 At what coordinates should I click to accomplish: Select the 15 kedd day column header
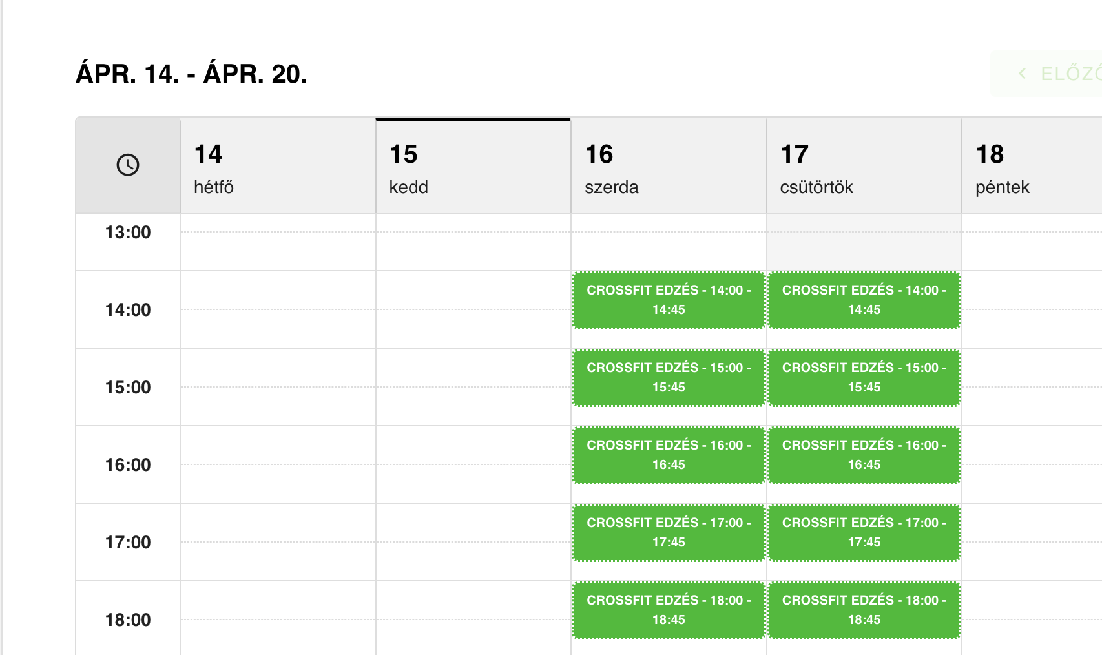click(x=473, y=167)
